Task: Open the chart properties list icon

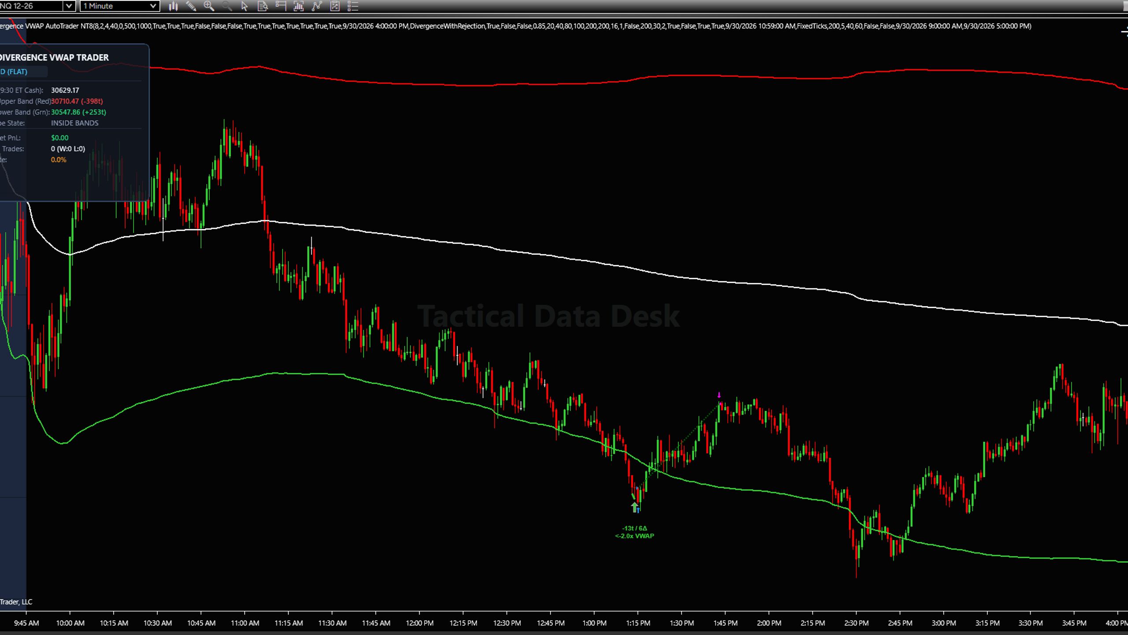Action: [353, 6]
